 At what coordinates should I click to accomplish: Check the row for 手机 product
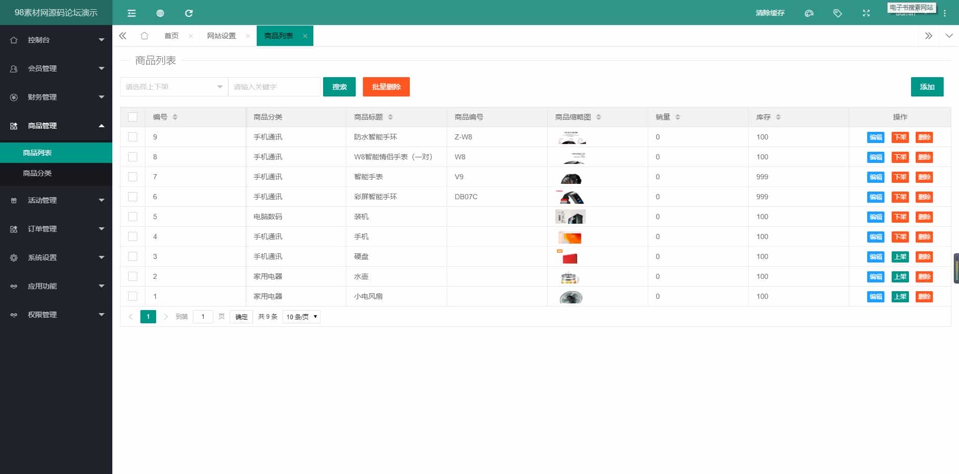(x=133, y=236)
